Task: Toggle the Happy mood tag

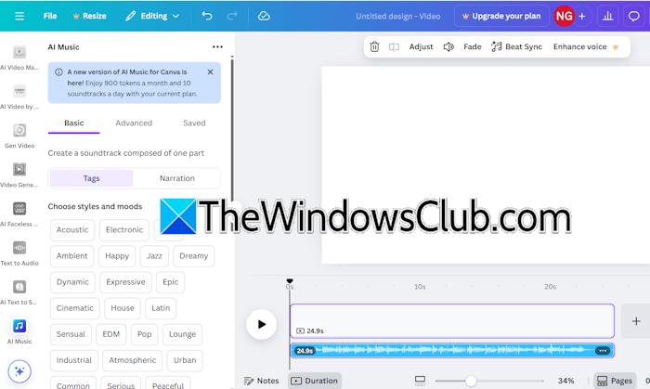Action: pos(117,256)
